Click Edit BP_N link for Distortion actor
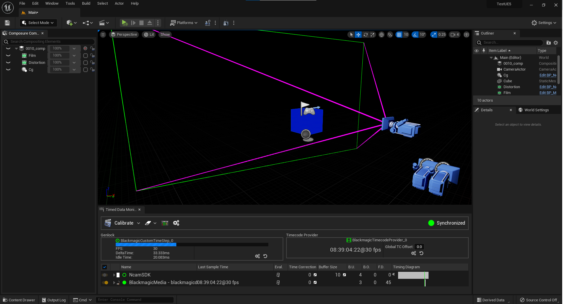Image resolution: width=563 pixels, height=304 pixels. [x=547, y=87]
